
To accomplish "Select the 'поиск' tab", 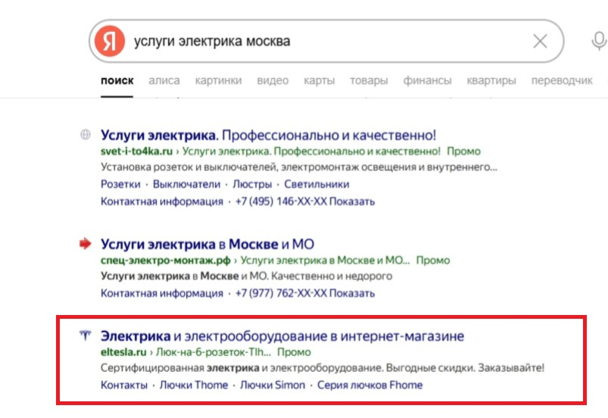I will pyautogui.click(x=117, y=81).
